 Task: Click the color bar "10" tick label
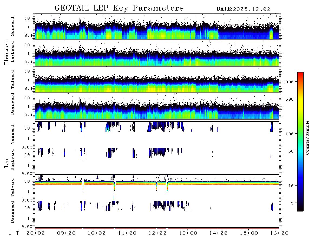tap(291, 186)
